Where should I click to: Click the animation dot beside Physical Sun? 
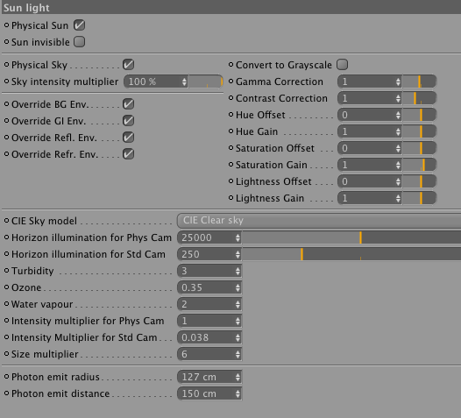tap(6, 25)
